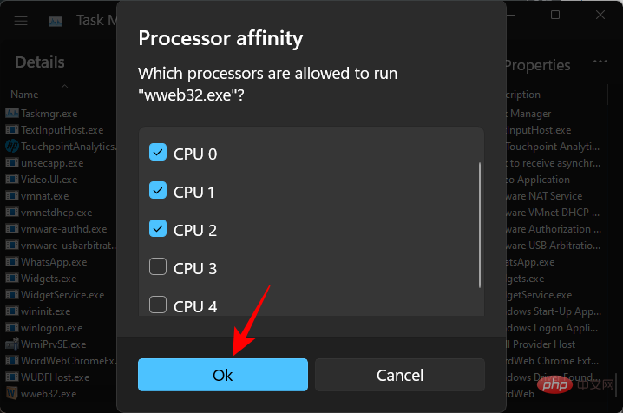Select the HP TouchpointAnalytics process icon
The height and width of the screenshot is (413, 623).
[12, 146]
